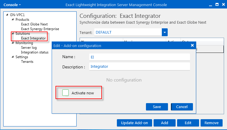Click the Name field containing EI
Image resolution: width=227 pixels, height=130 pixels.
pos(139,57)
